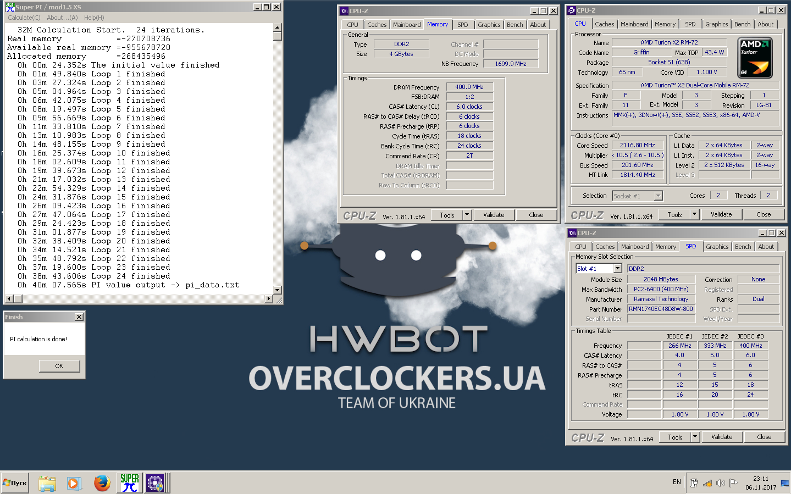Screen dimensions: 791x494
Task: Click OK in Finish dialog
Action: coord(59,366)
